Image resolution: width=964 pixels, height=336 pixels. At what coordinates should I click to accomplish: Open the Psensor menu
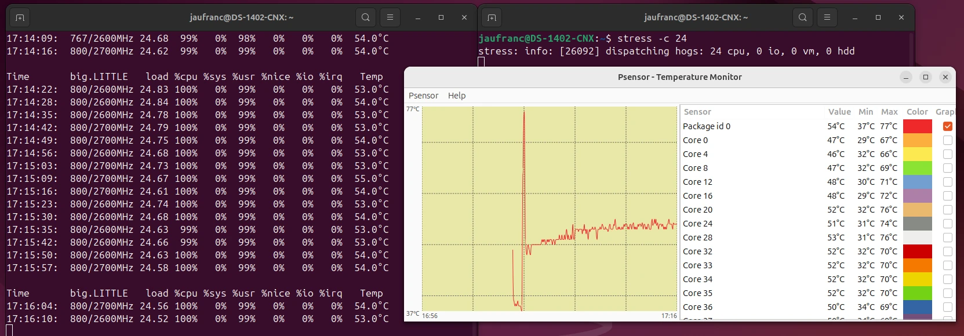coord(424,96)
